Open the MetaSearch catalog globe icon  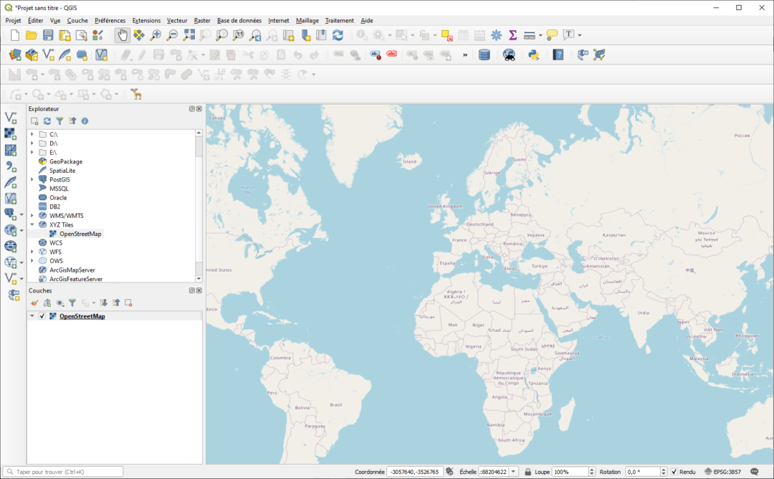[508, 54]
